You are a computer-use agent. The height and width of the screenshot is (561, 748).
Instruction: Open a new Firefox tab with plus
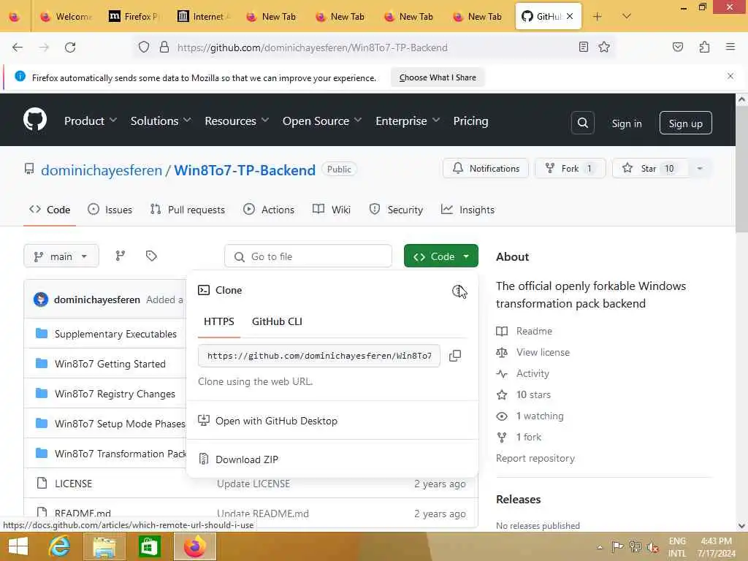pos(597,17)
